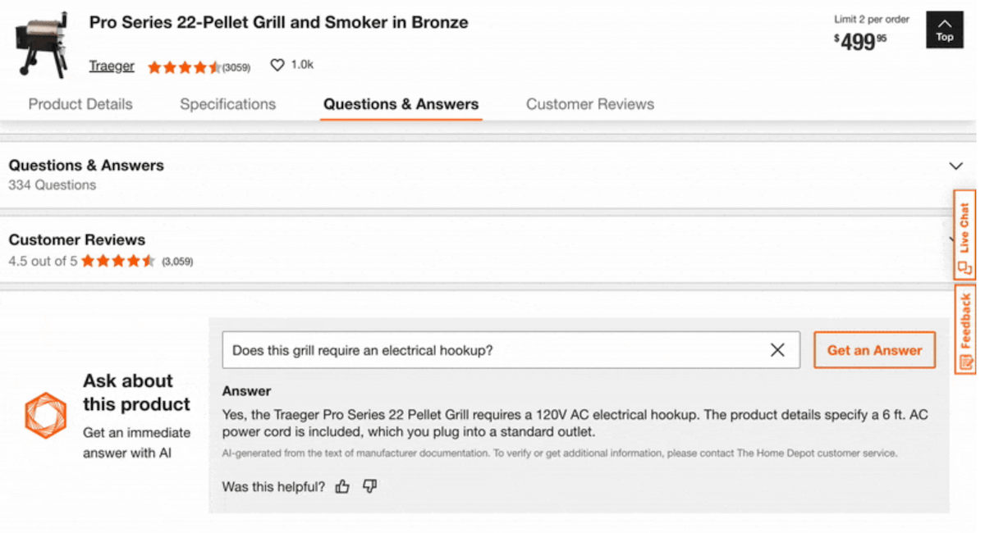Select the Customer Reviews tab
Image resolution: width=985 pixels, height=533 pixels.
coord(590,104)
